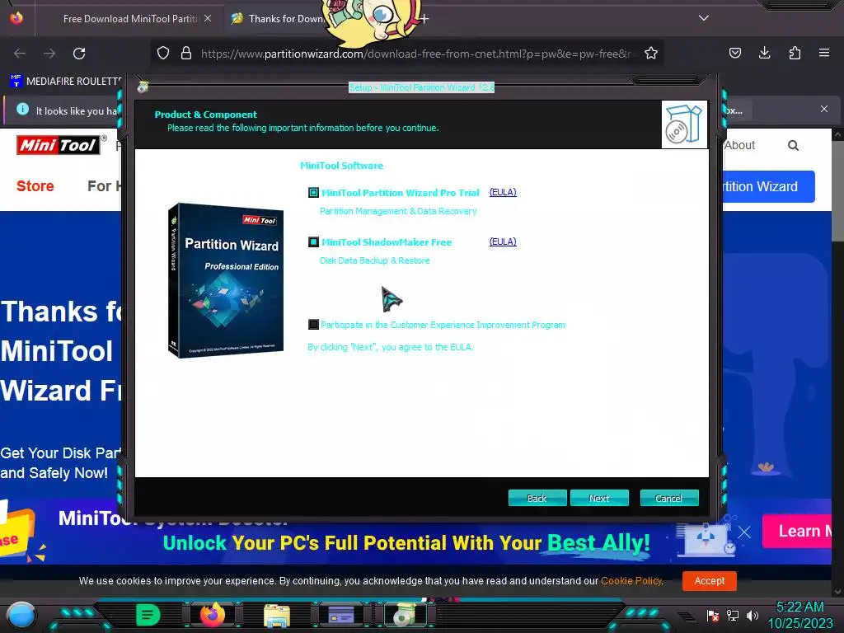Open File Explorer from taskbar
The image size is (844, 633).
[x=277, y=615]
